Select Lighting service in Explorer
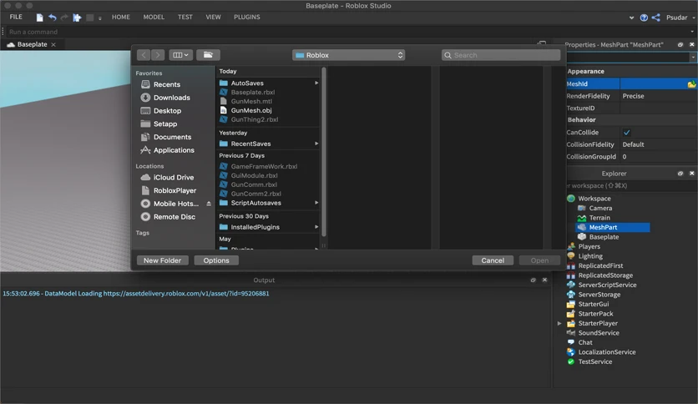The height and width of the screenshot is (404, 698). tap(589, 255)
